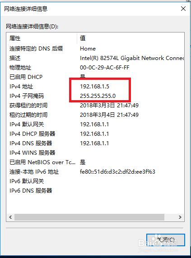Select the IPv4 默认网关 row

coord(95,124)
